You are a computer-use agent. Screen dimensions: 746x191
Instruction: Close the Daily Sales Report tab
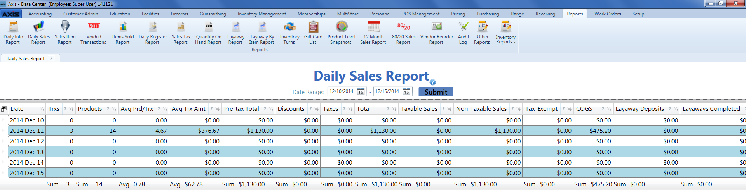51,59
